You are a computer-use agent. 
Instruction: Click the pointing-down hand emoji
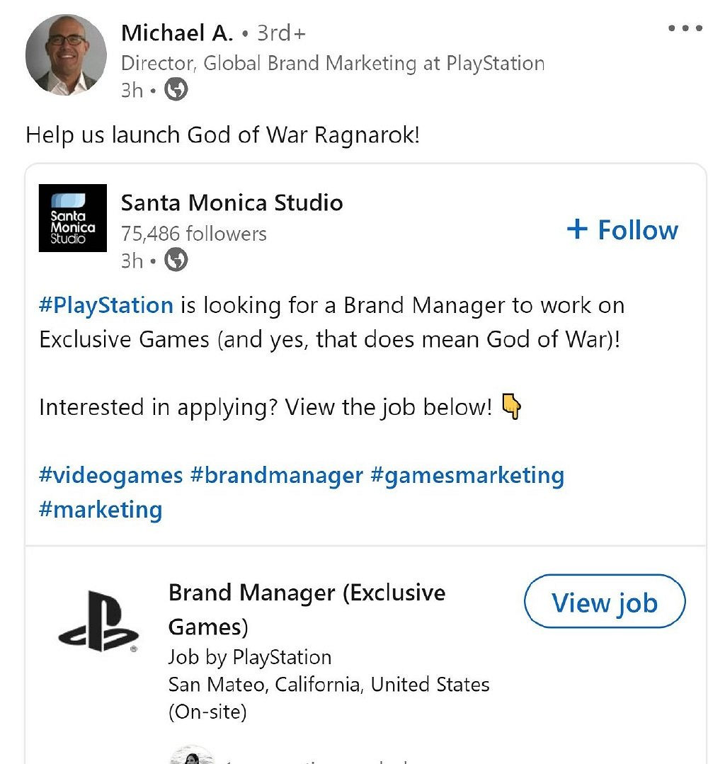(x=511, y=407)
